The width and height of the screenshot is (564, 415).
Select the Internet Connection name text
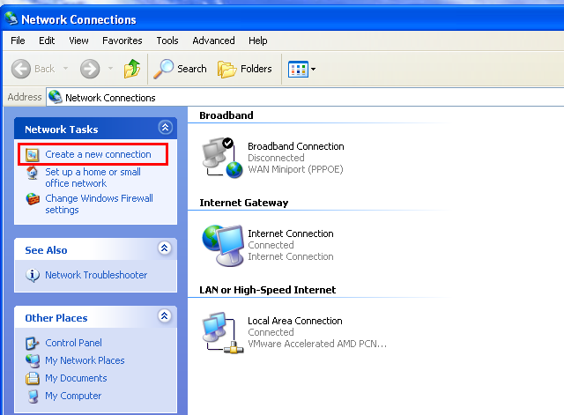tap(291, 233)
